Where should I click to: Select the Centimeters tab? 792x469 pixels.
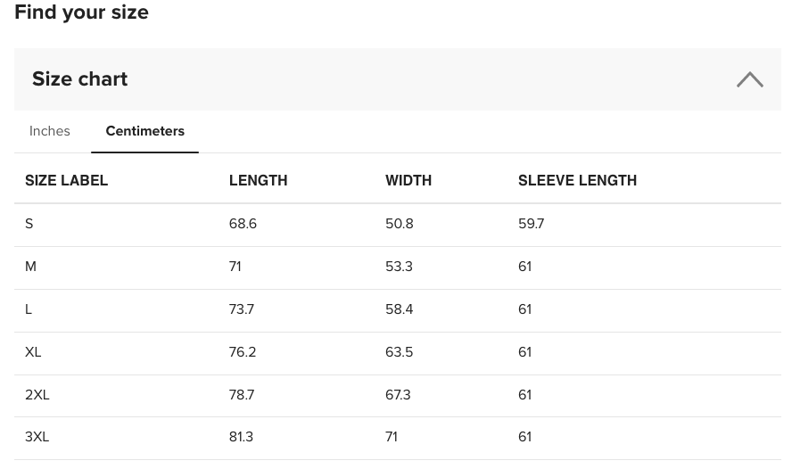145,131
